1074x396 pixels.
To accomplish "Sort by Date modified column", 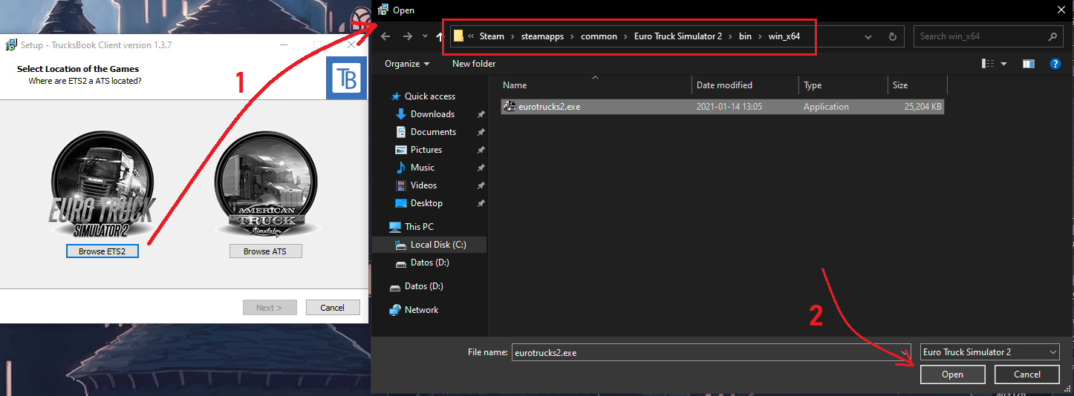I will pos(745,85).
